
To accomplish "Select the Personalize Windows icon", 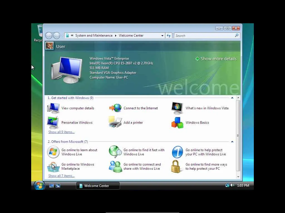I will coord(53,123).
